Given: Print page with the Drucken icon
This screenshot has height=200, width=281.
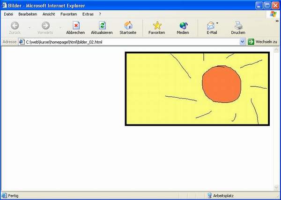Looking at the screenshot, I should (x=238, y=25).
